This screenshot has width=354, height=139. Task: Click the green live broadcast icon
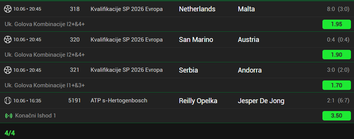click(9, 116)
